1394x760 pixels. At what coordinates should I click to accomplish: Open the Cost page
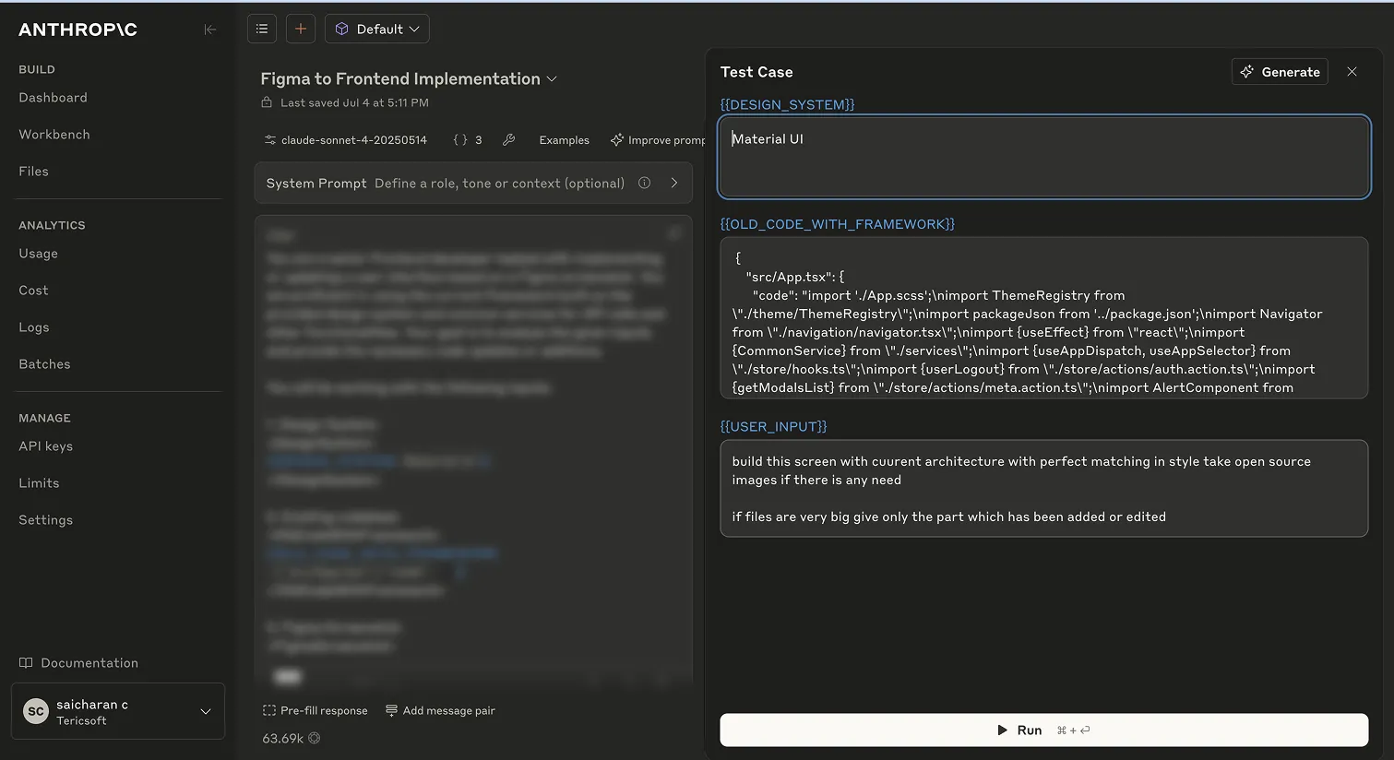33,291
